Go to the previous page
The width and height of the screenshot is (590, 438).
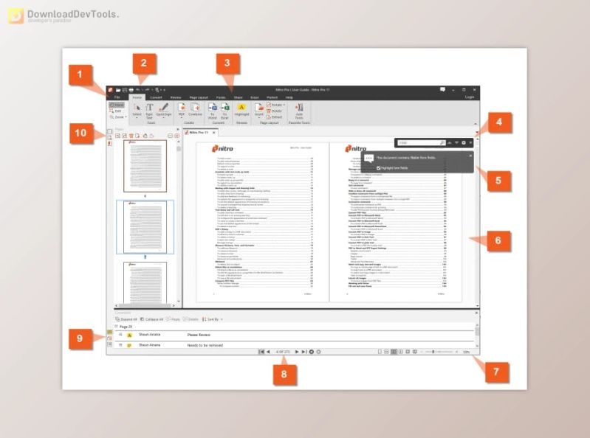tap(268, 352)
